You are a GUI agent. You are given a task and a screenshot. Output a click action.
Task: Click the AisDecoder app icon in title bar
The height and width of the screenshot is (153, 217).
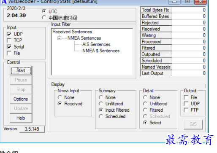point(4,2)
